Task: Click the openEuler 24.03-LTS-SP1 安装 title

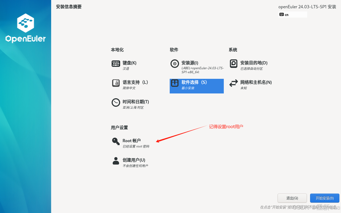Action: coord(307,7)
